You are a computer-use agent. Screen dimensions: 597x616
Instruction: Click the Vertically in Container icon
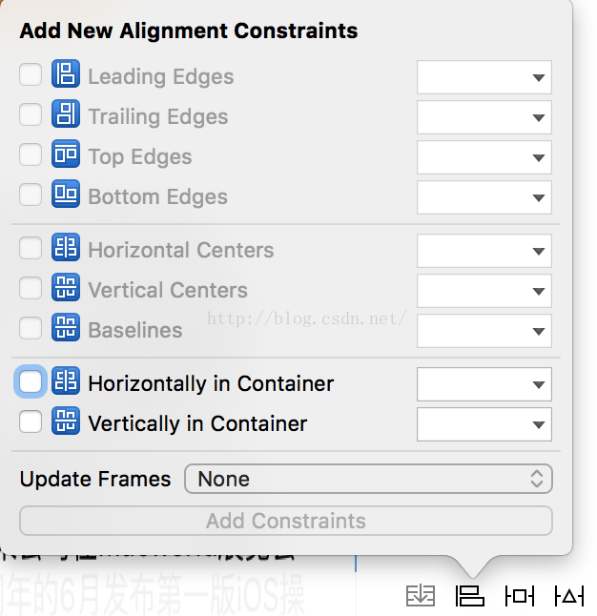click(66, 422)
